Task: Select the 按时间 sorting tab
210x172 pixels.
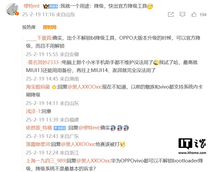Action: (x=50, y=27)
